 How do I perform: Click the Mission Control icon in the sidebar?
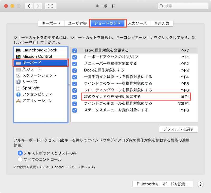click(x=18, y=56)
